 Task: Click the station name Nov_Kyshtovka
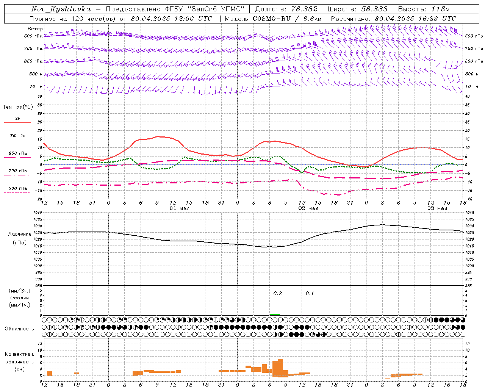[61, 9]
